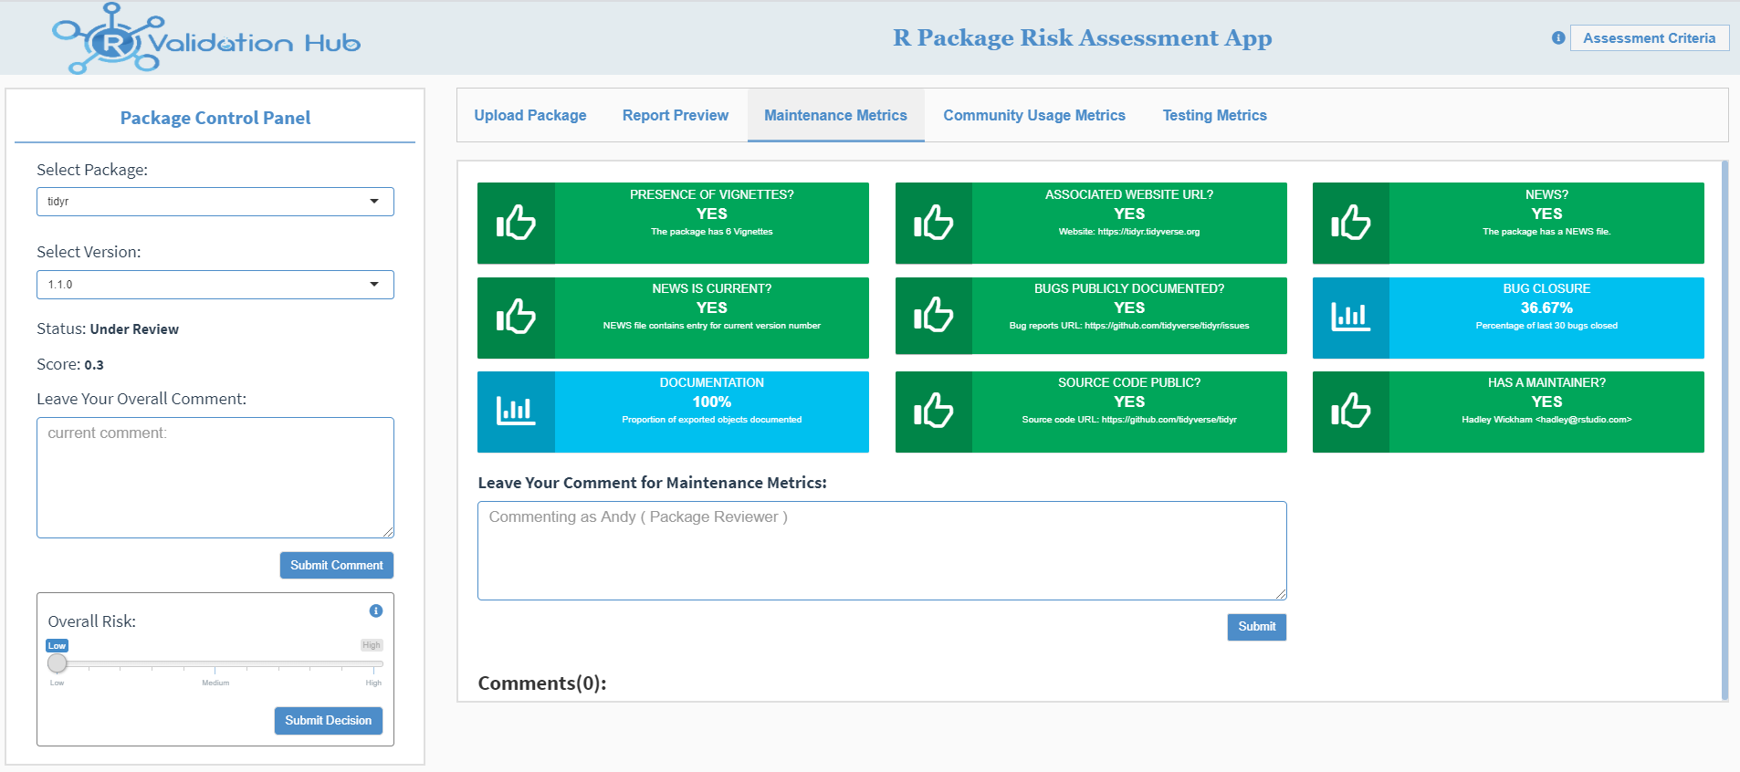The width and height of the screenshot is (1740, 772).
Task: Click thumbs-up icon on News Is Current card
Action: coord(516,317)
